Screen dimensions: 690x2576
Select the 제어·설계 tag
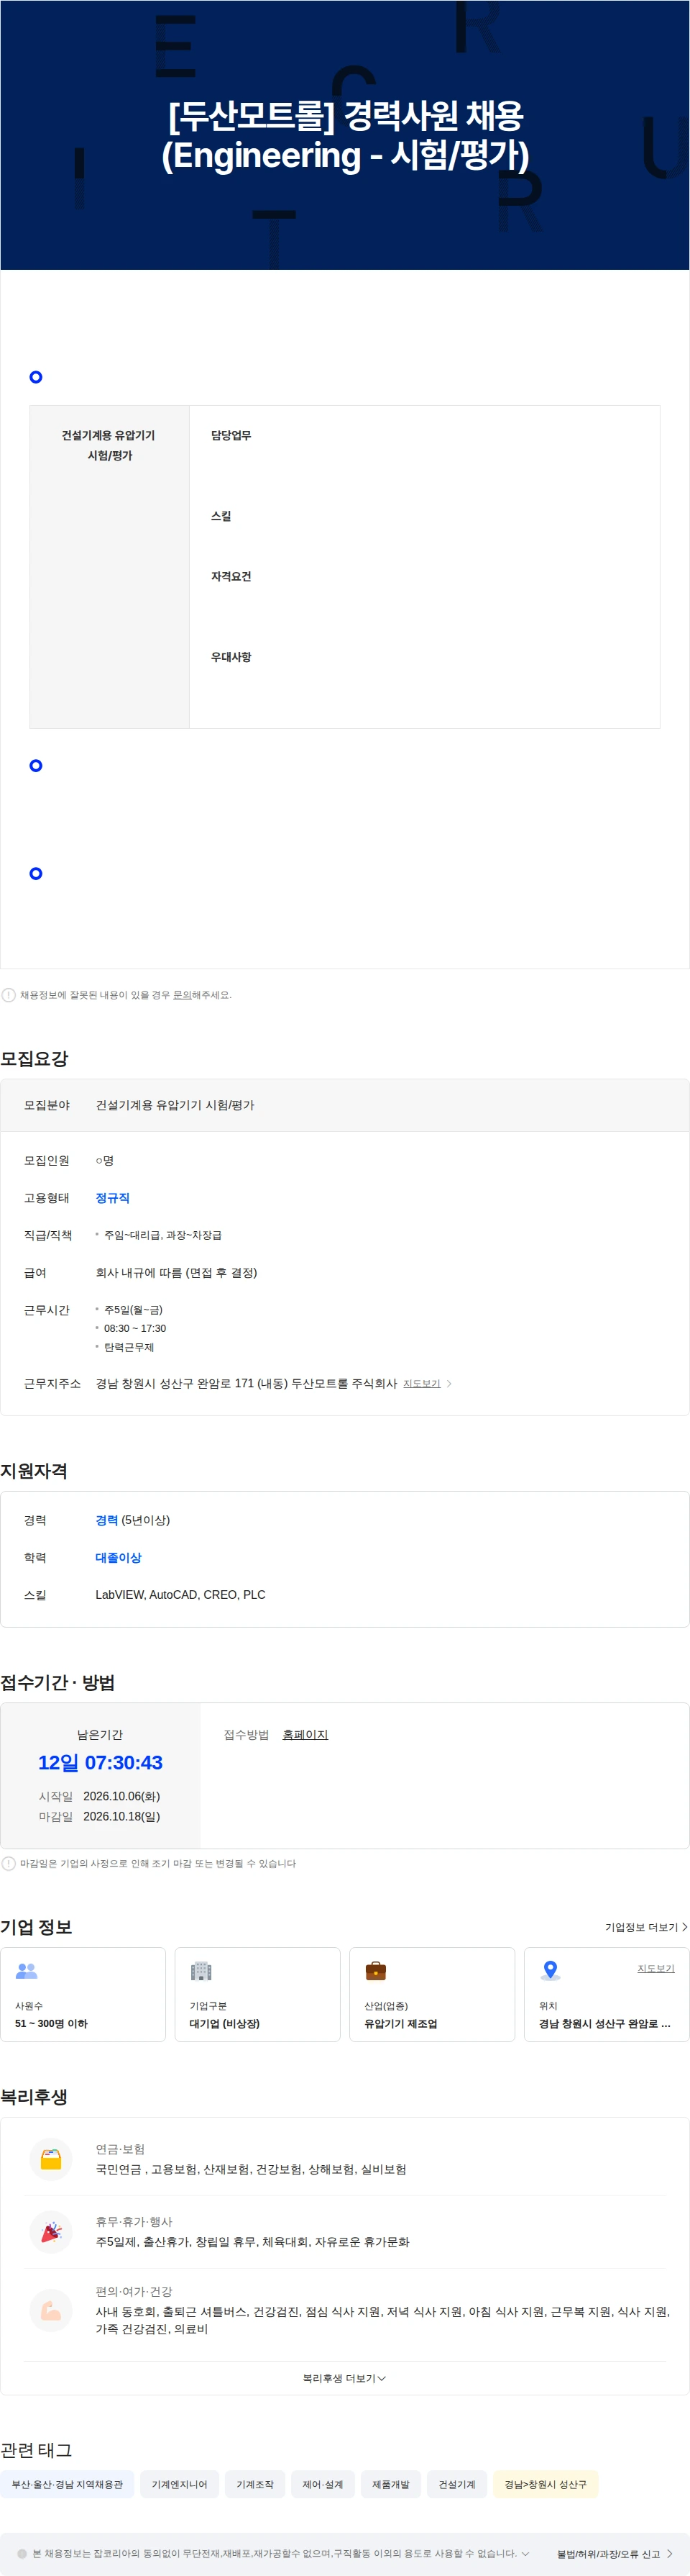pyautogui.click(x=323, y=2484)
